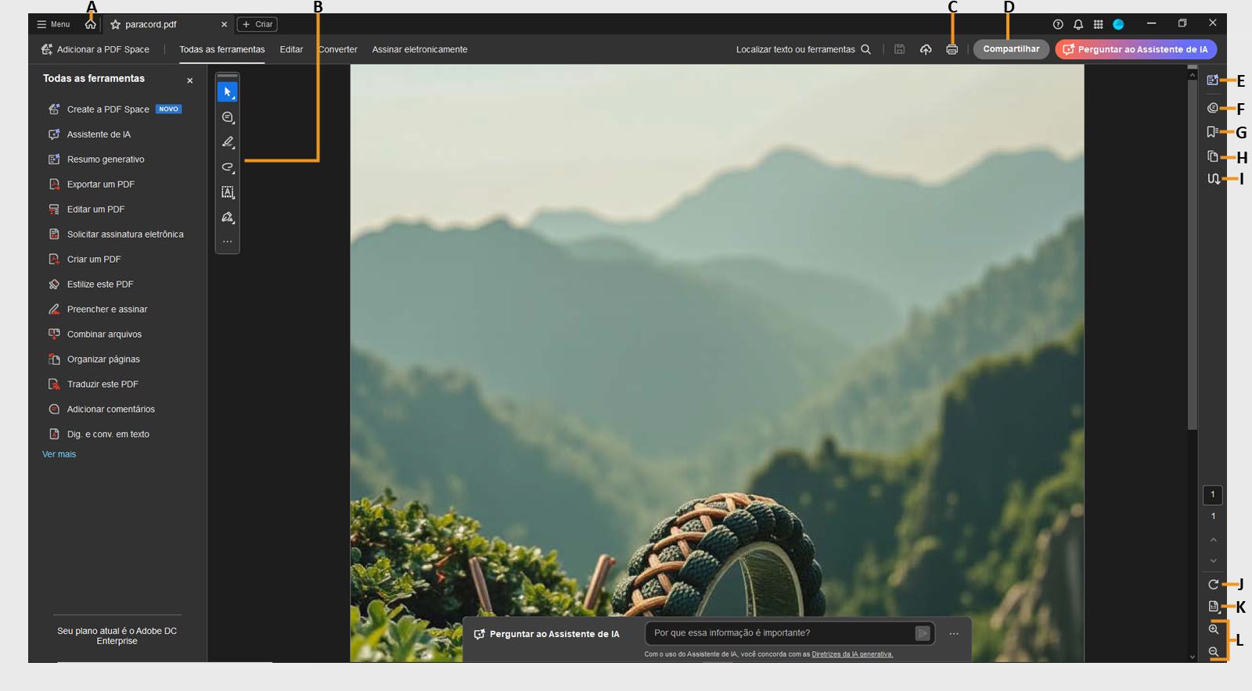Click Adicionar a PDF Space
The height and width of the screenshot is (691, 1252).
95,49
